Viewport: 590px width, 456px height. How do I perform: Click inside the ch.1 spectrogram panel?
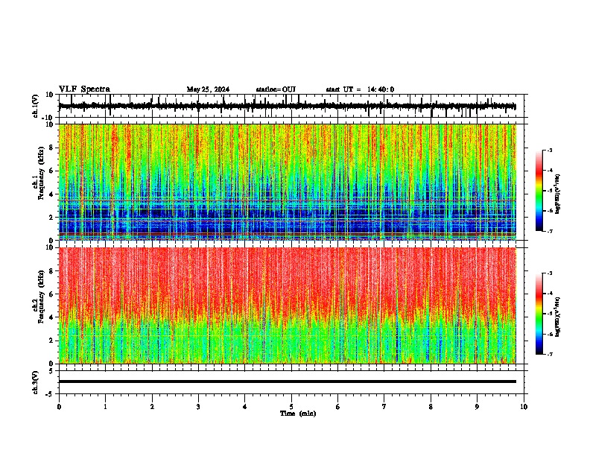288,182
